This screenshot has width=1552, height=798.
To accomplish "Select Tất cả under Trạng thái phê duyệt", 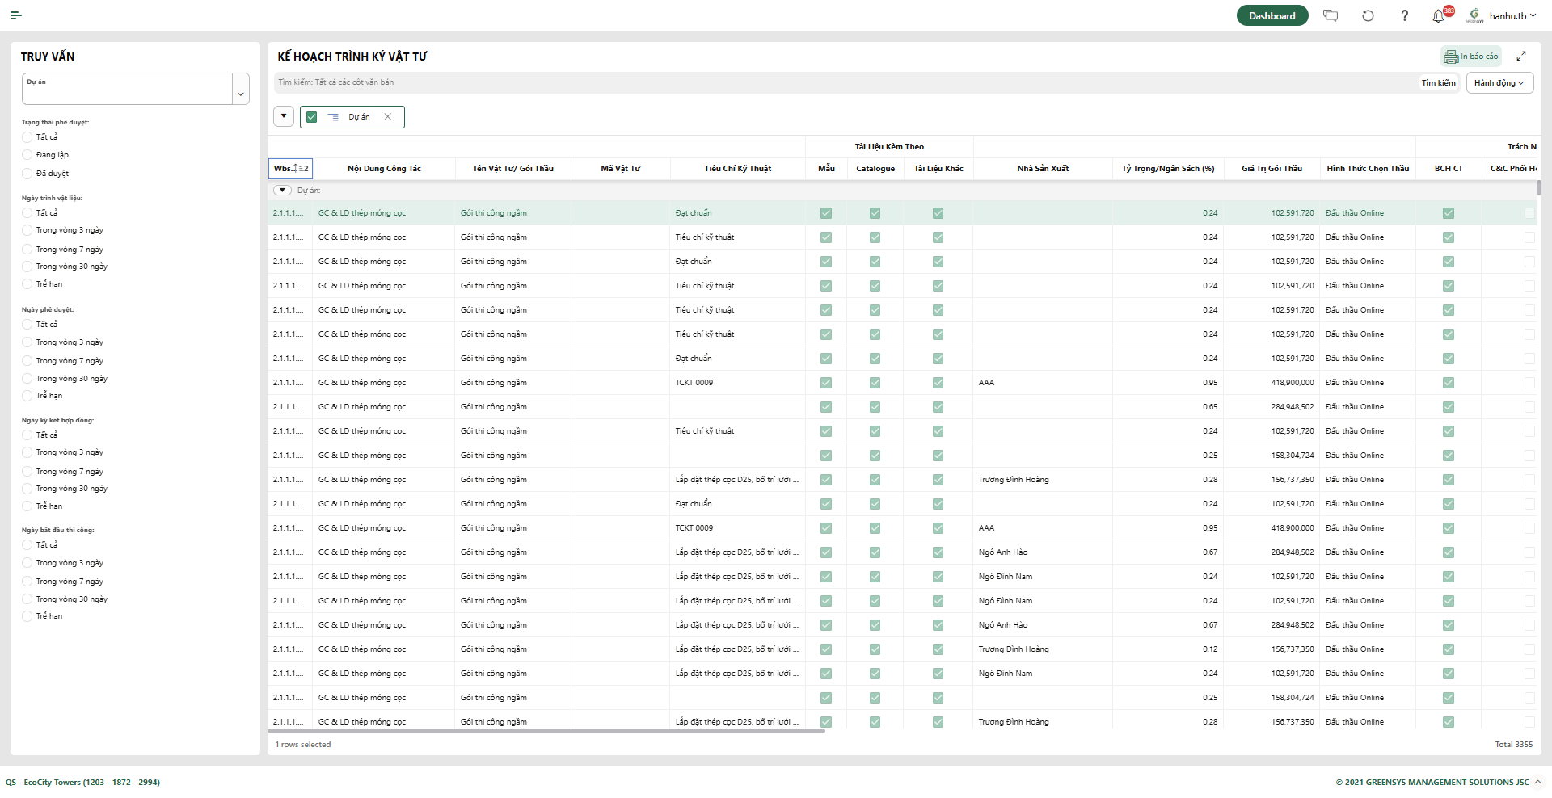I will 27,137.
